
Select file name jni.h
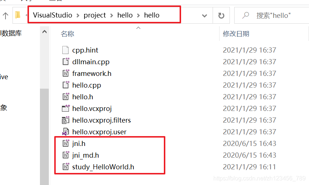click(79, 144)
